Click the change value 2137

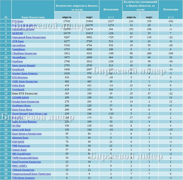coord(111,21)
